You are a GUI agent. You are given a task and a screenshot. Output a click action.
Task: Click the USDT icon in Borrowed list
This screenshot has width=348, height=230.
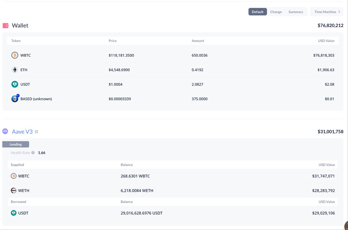[14, 213]
